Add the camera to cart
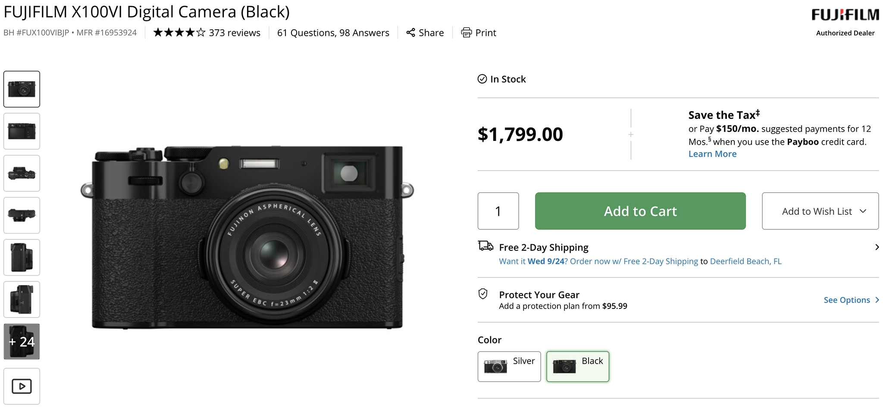 [640, 211]
